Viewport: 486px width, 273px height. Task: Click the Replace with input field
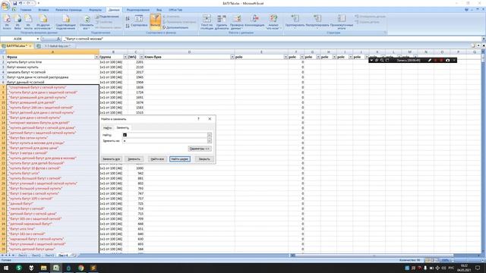tap(165, 141)
